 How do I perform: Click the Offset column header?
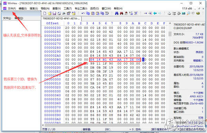[x=52, y=23]
